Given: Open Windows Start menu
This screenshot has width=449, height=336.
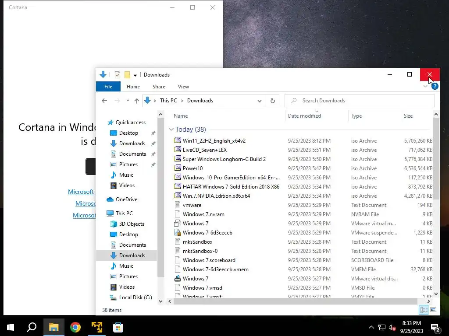Looking at the screenshot, I should click(11, 327).
